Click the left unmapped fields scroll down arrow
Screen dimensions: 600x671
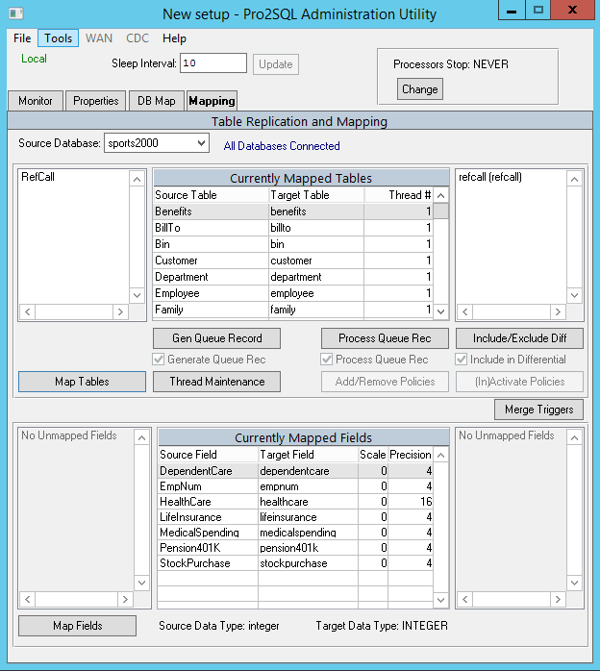click(x=141, y=583)
